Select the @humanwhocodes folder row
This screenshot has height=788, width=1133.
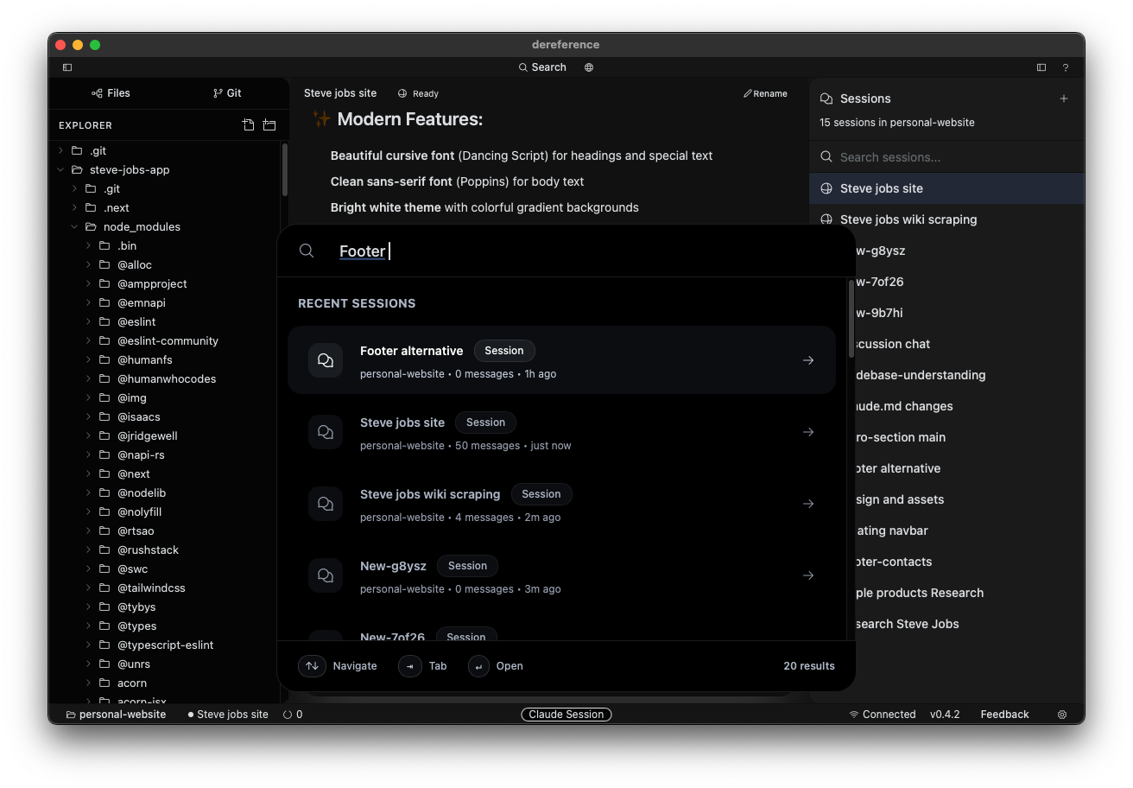pyautogui.click(x=164, y=378)
